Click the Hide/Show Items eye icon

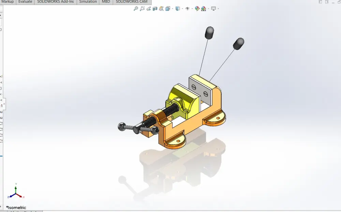point(188,9)
